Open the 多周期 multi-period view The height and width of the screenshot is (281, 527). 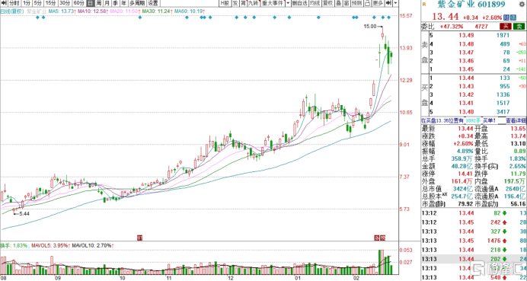point(137,3)
